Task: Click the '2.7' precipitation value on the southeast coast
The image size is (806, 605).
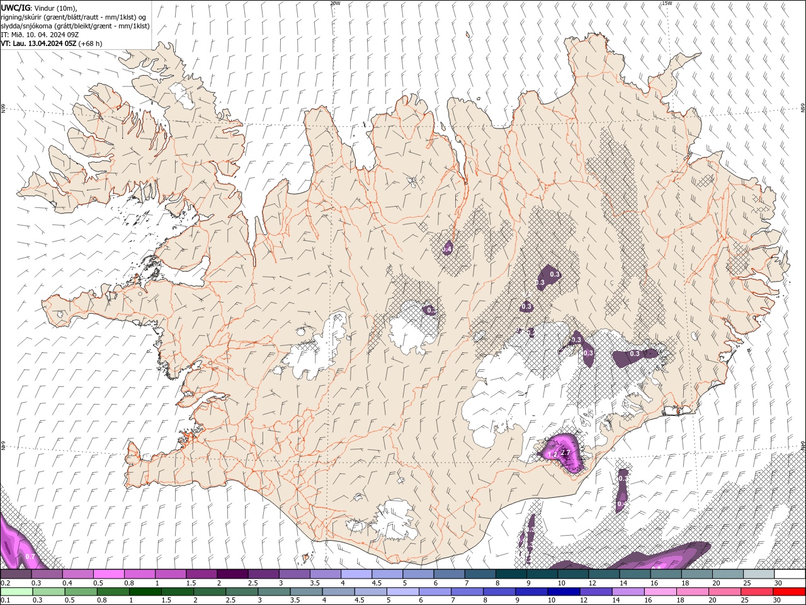Action: (x=565, y=452)
